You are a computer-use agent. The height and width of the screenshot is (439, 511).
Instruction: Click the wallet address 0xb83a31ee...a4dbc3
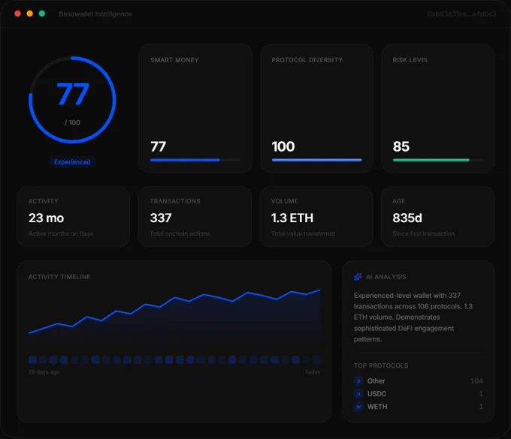coord(462,14)
